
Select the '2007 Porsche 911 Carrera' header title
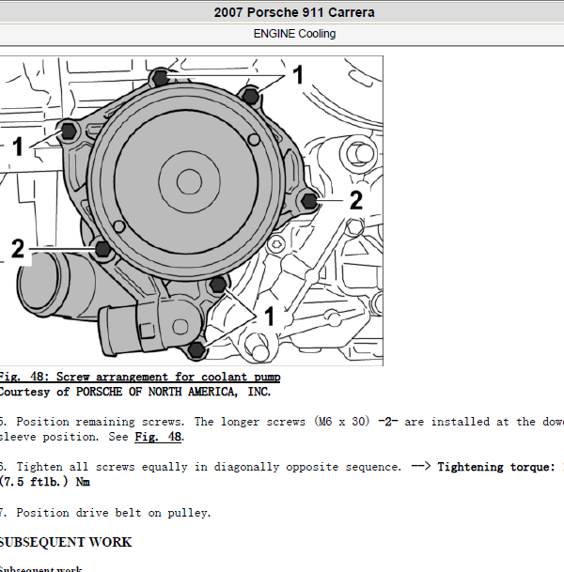point(294,12)
